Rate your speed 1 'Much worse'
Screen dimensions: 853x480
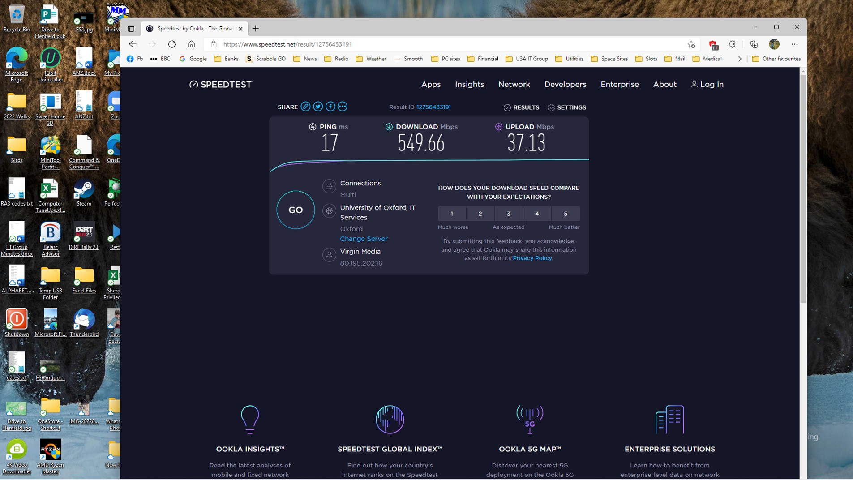tap(452, 214)
